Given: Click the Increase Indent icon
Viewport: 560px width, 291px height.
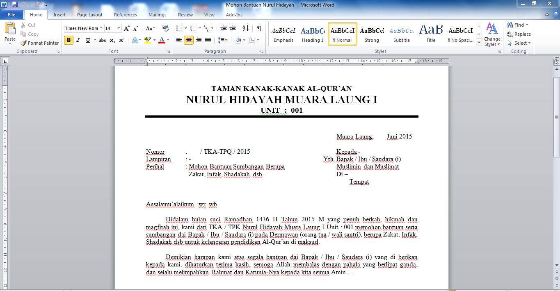Looking at the screenshot, I should 233,28.
